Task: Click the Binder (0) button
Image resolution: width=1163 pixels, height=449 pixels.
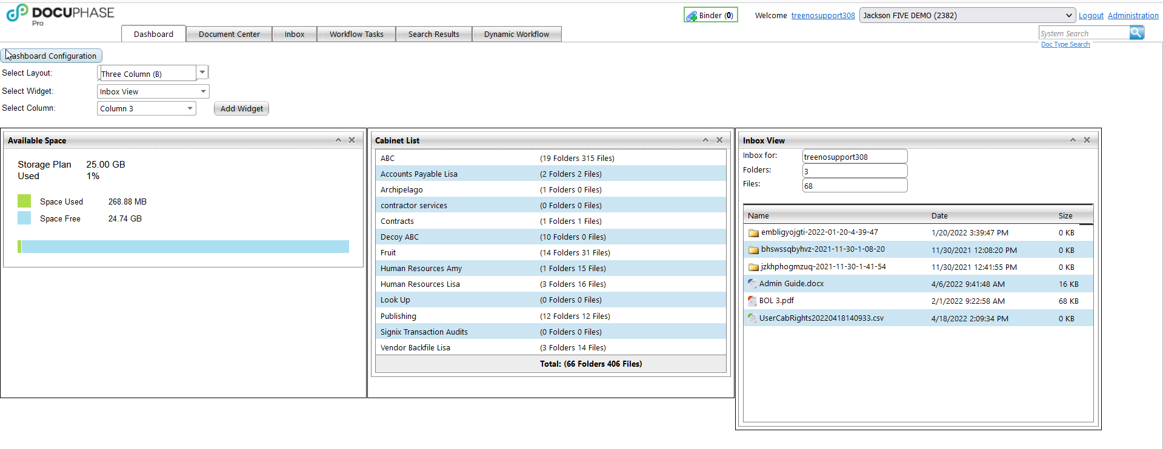Action: click(x=711, y=15)
